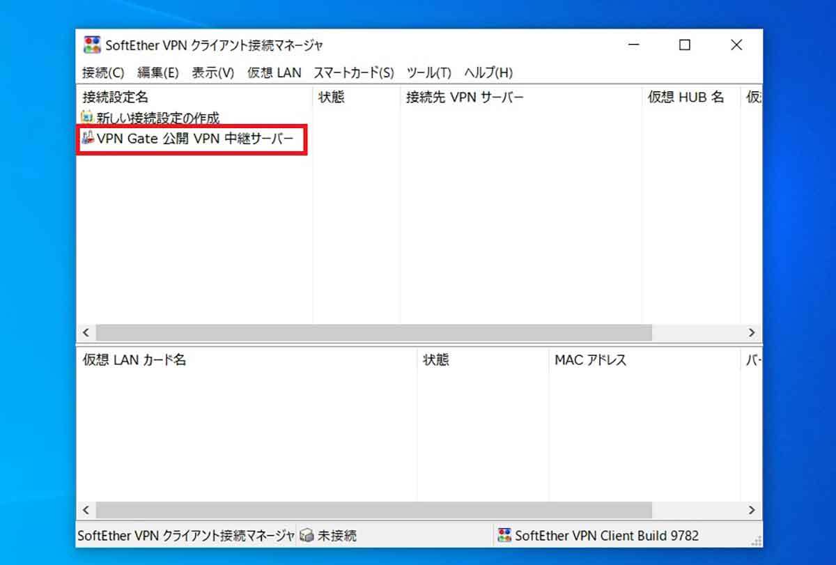Click the 新しい接続設定の作成 icon
The image size is (836, 565).
[x=87, y=118]
